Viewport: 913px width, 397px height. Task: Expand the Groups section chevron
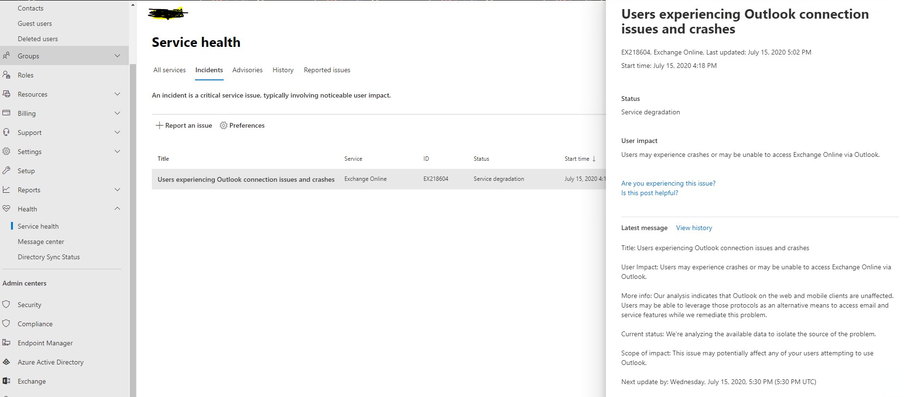coord(117,56)
